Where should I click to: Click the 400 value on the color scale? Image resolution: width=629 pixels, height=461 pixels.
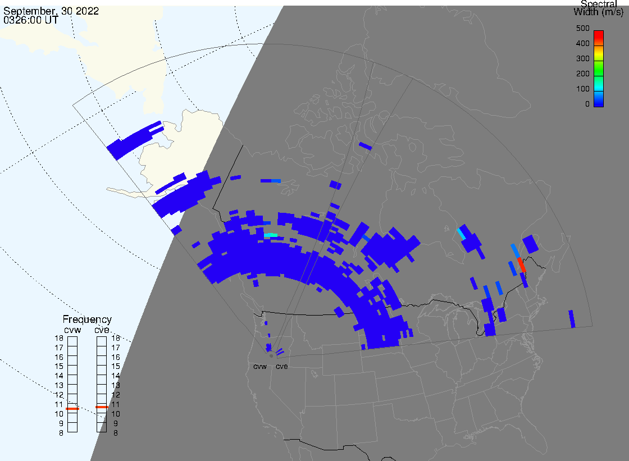582,43
